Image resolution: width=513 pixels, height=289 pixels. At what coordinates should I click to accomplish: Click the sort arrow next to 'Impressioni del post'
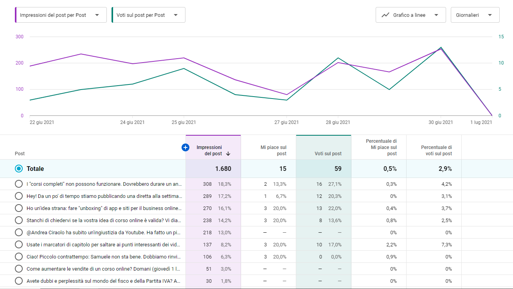tap(228, 154)
